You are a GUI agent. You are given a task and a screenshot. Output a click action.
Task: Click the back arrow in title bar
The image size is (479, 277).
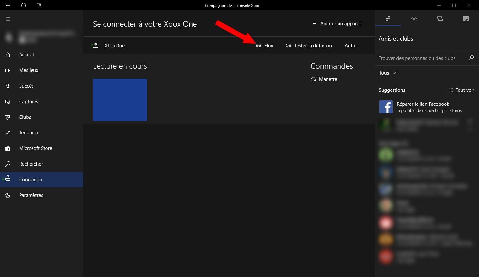click(x=8, y=5)
